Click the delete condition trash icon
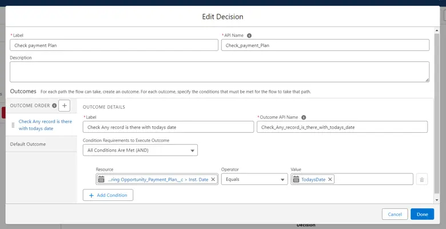This screenshot has width=446, height=229. (x=422, y=179)
